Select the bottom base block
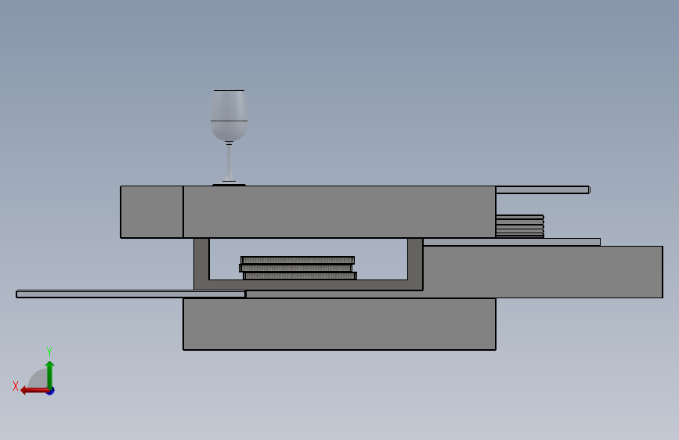The height and width of the screenshot is (440, 679). click(340, 324)
